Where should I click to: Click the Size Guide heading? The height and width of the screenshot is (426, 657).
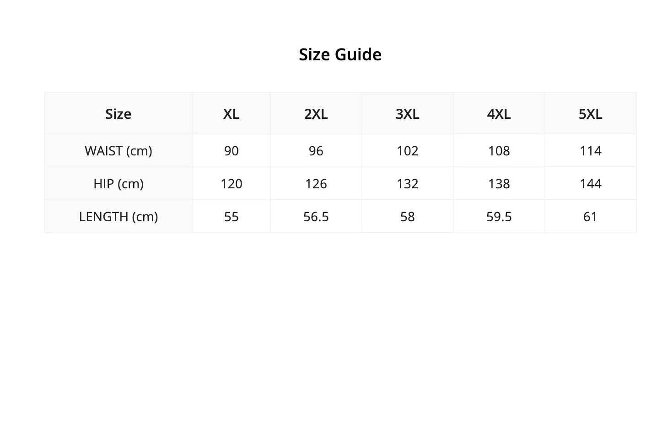point(340,54)
